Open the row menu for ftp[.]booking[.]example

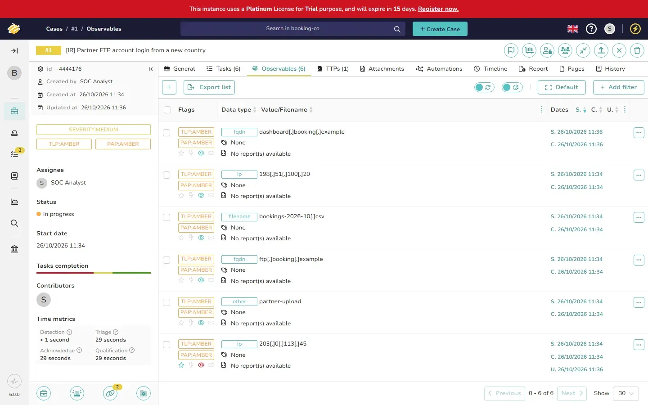pyautogui.click(x=639, y=260)
